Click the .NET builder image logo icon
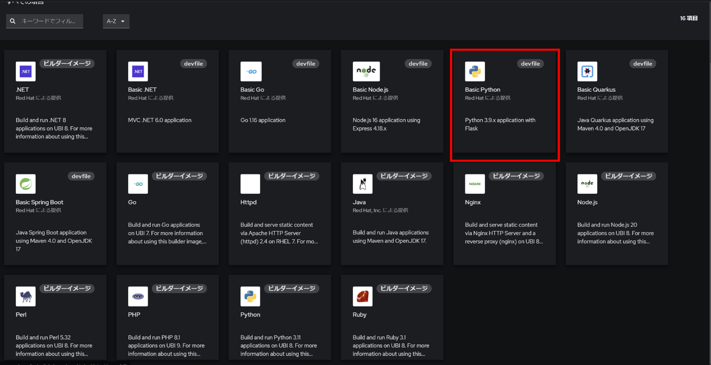Screen dimensions: 711x365 pyautogui.click(x=25, y=71)
